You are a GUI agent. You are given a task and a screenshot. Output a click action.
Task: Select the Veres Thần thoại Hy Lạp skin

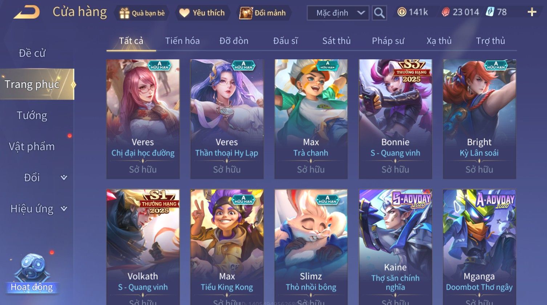(227, 119)
